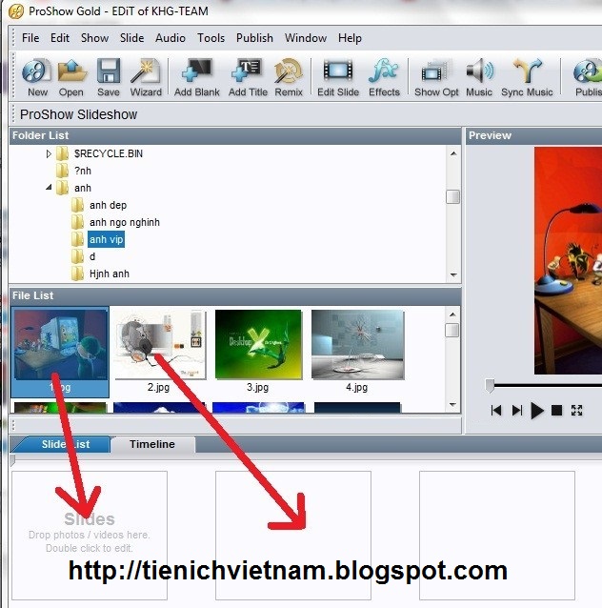Switch to the Slide List tab
602x608 pixels.
coord(62,444)
